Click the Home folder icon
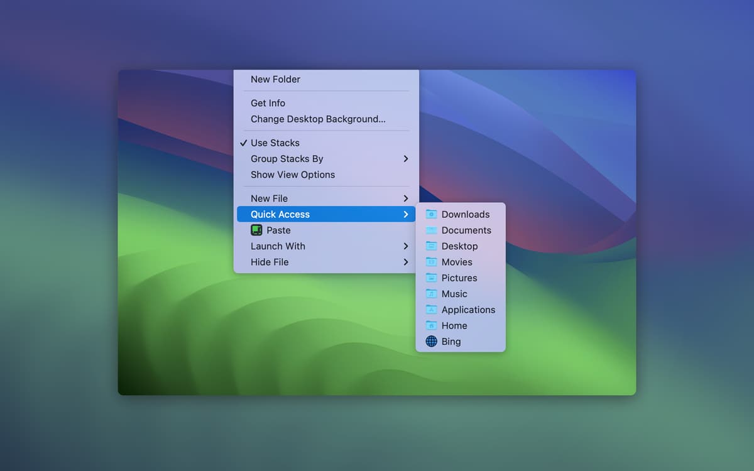The image size is (754, 471). (431, 325)
